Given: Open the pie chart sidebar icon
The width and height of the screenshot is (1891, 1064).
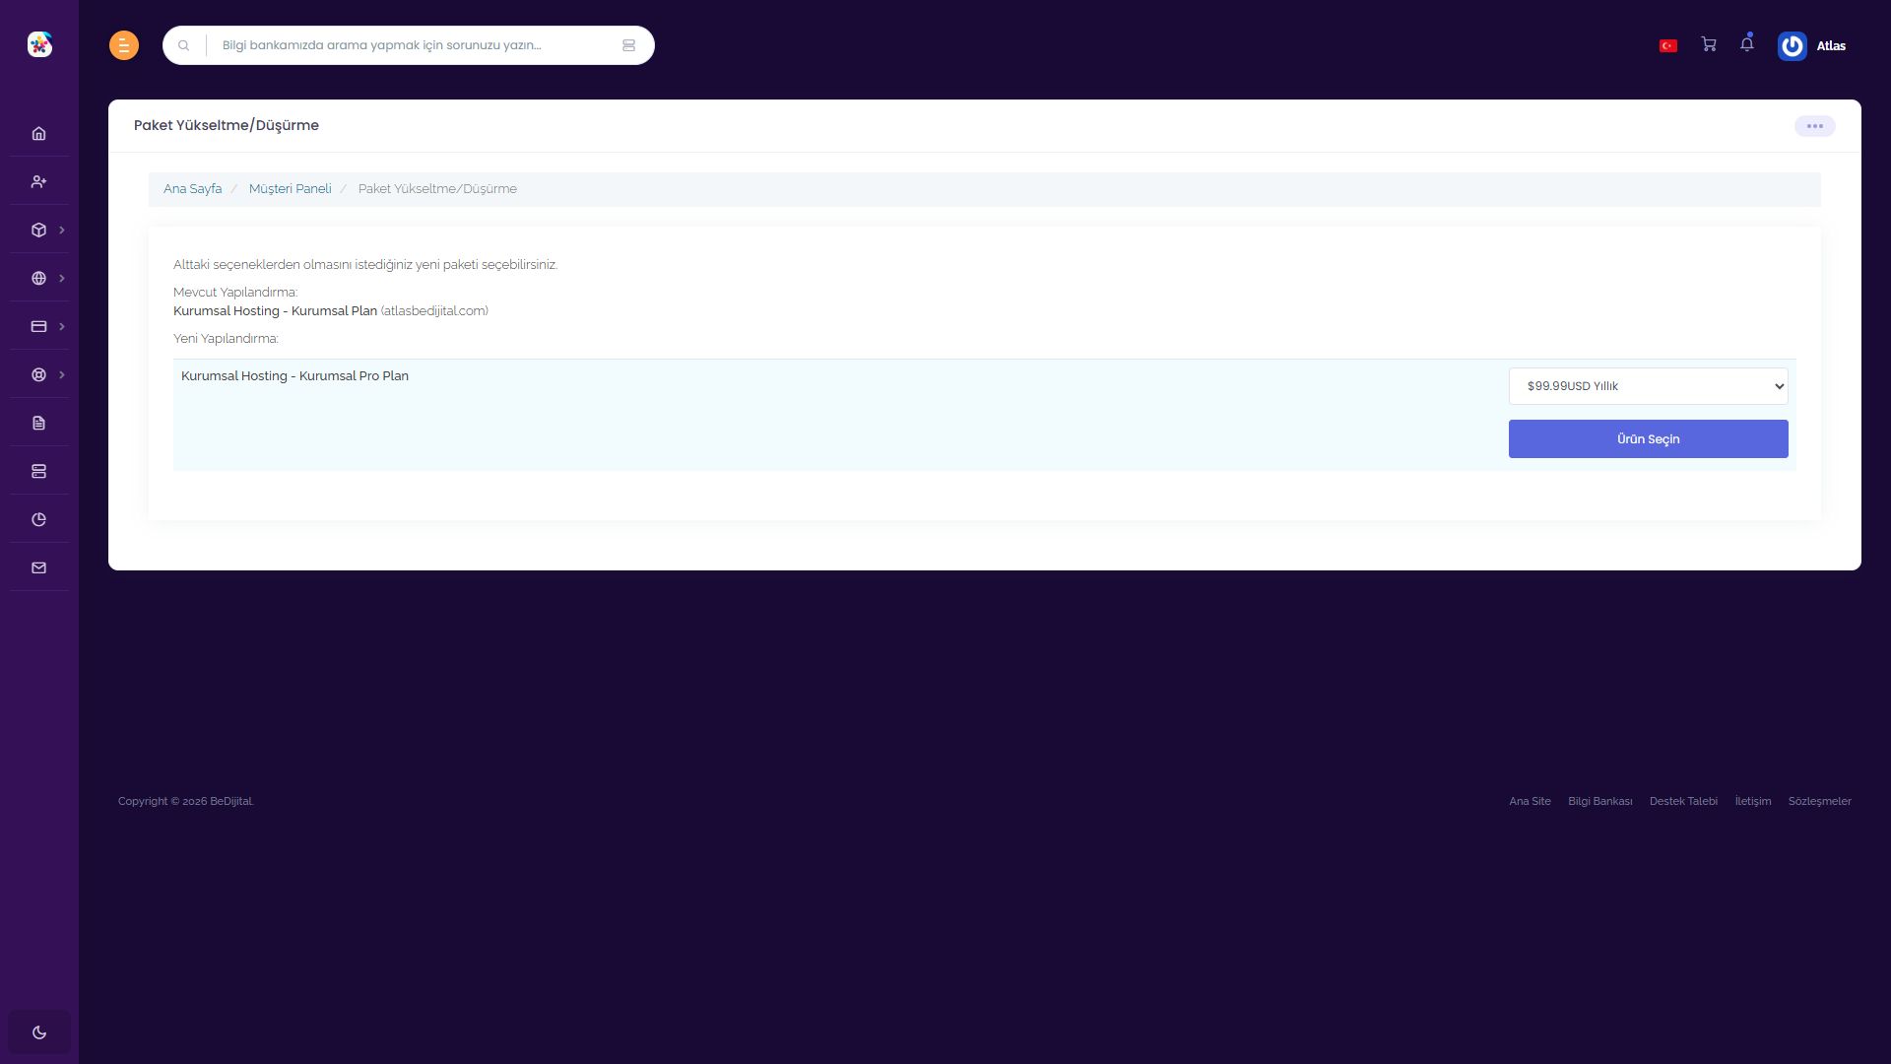Looking at the screenshot, I should point(38,519).
